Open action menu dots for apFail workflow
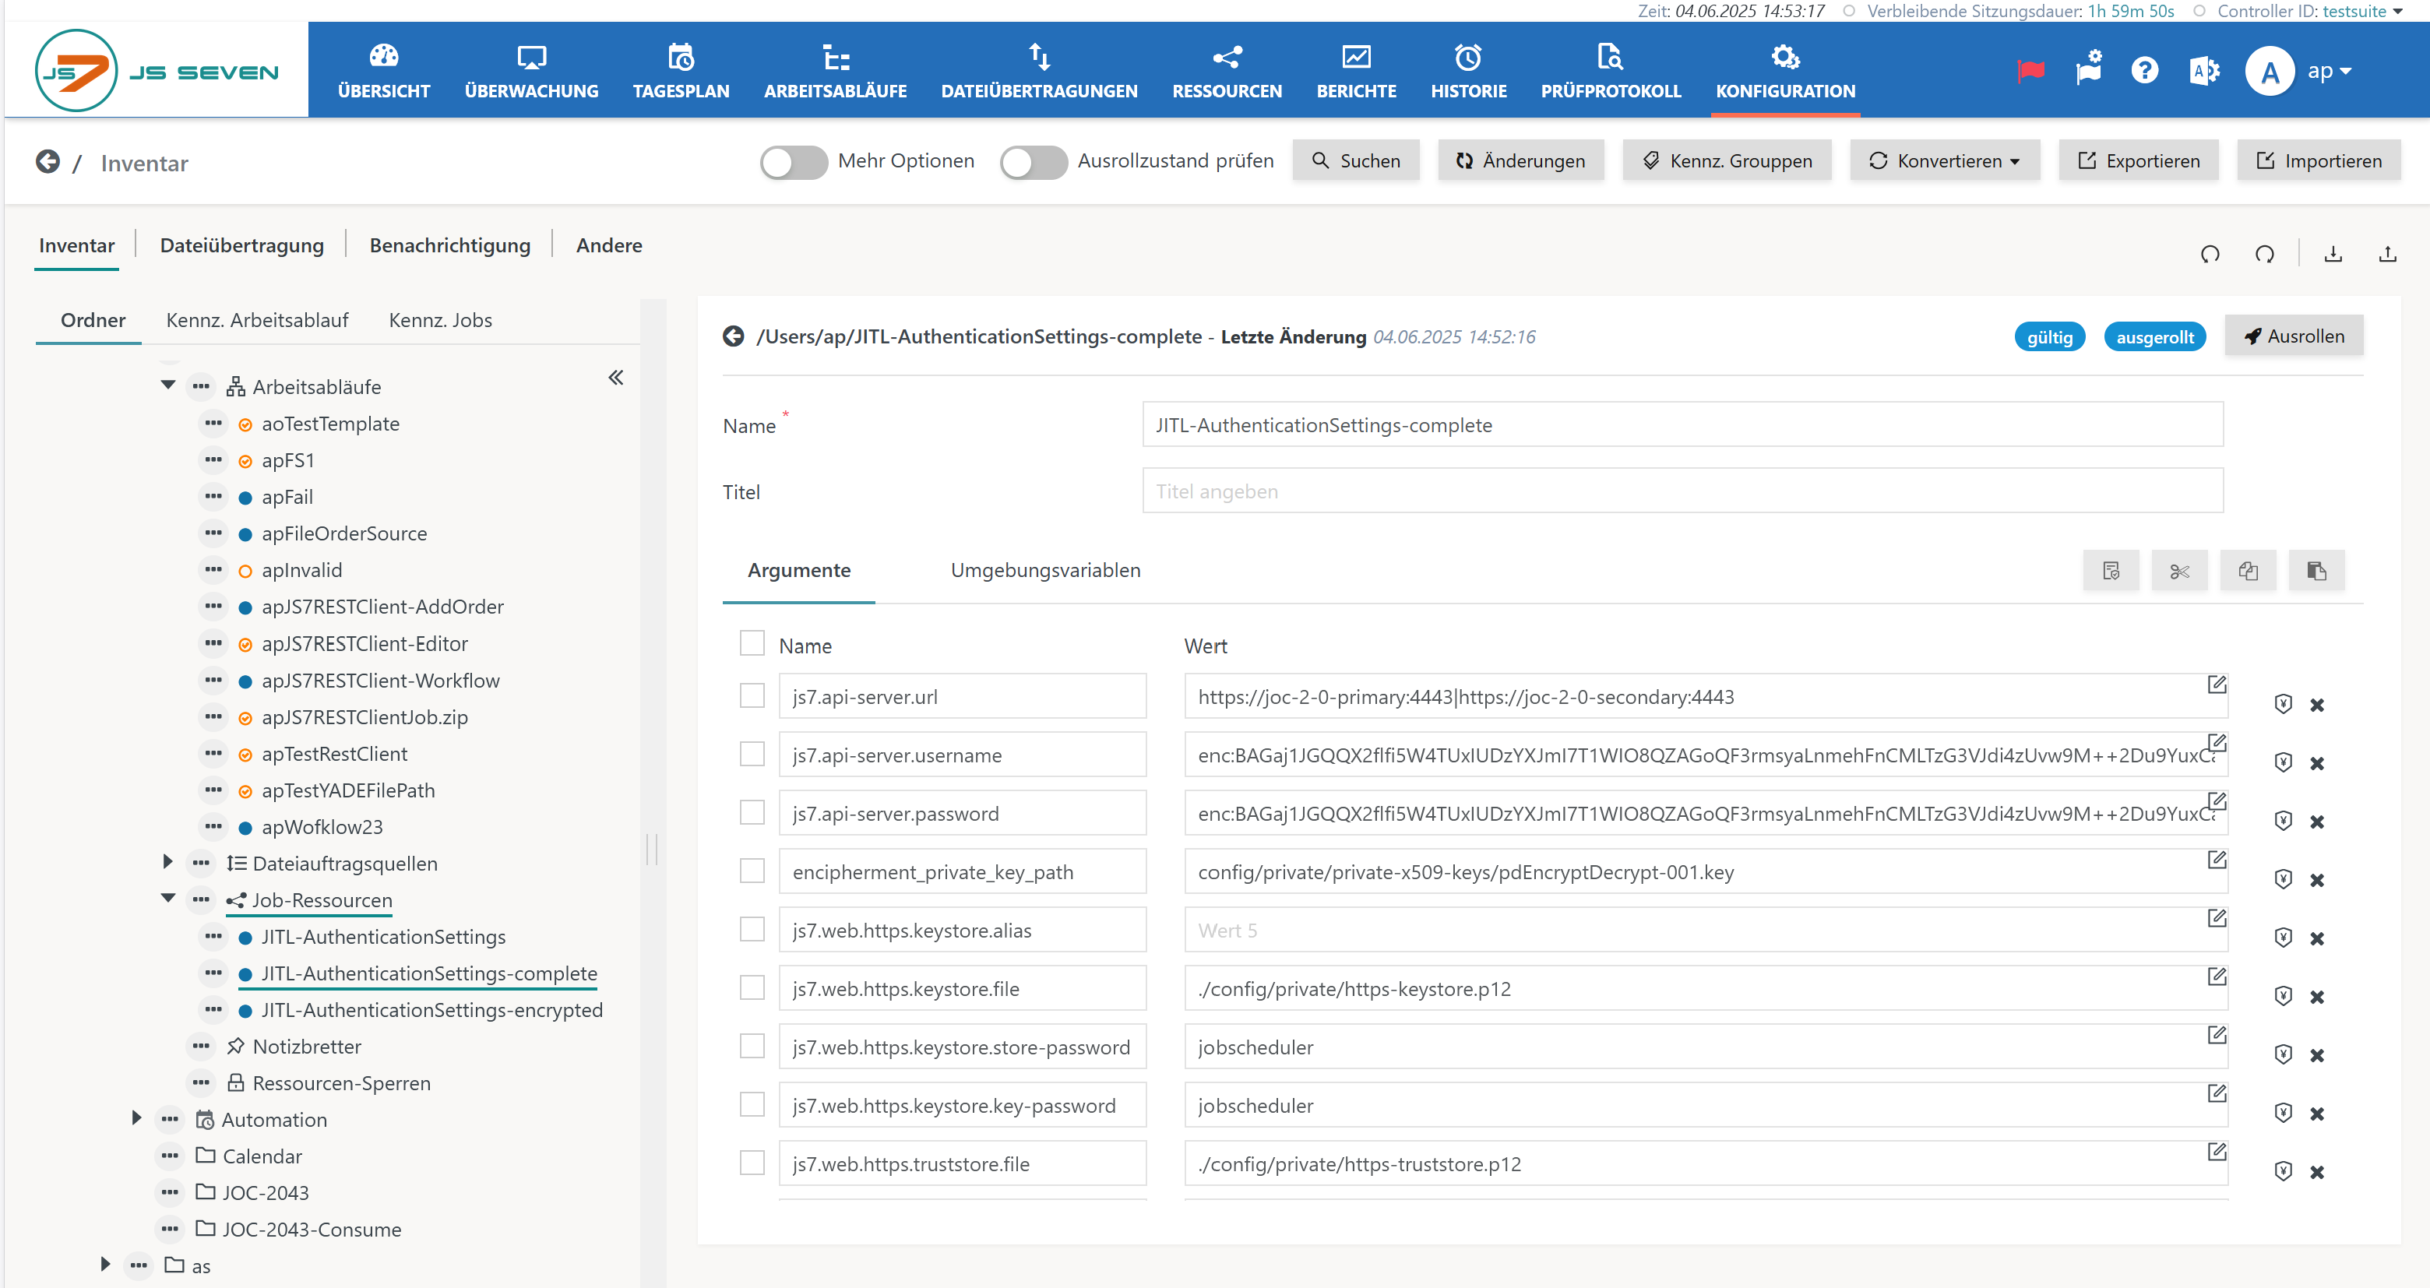 point(214,496)
